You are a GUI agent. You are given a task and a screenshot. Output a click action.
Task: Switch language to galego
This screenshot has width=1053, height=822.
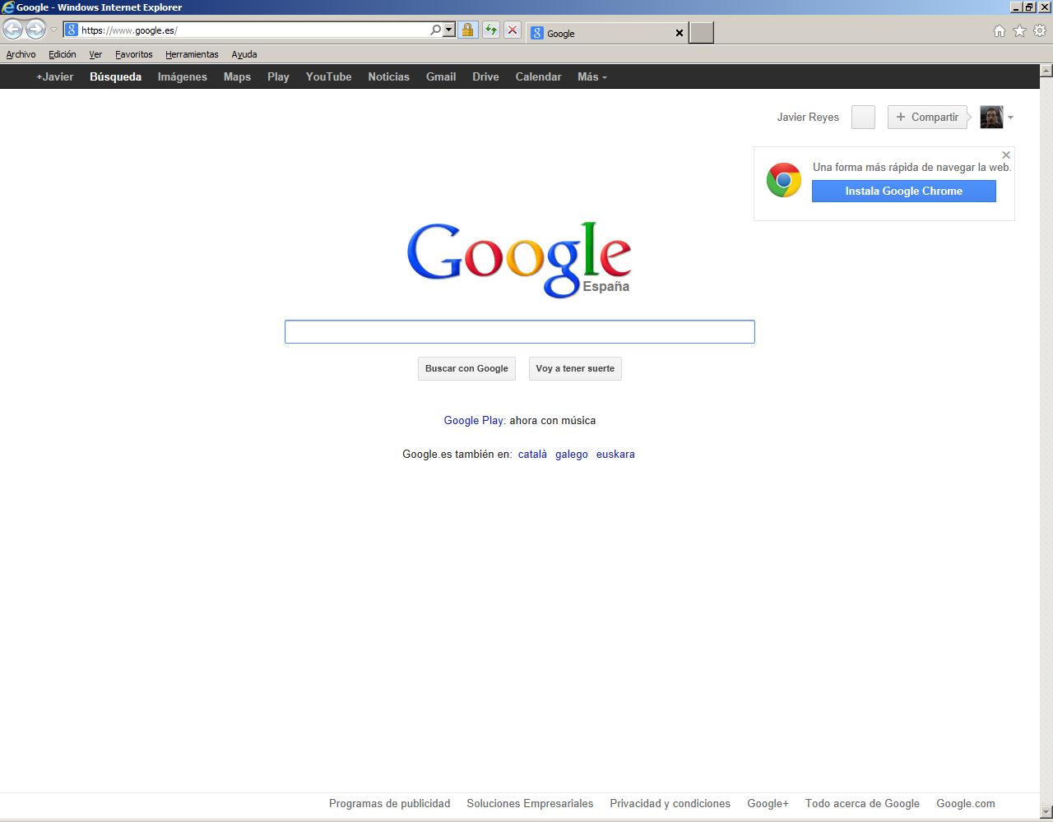572,454
